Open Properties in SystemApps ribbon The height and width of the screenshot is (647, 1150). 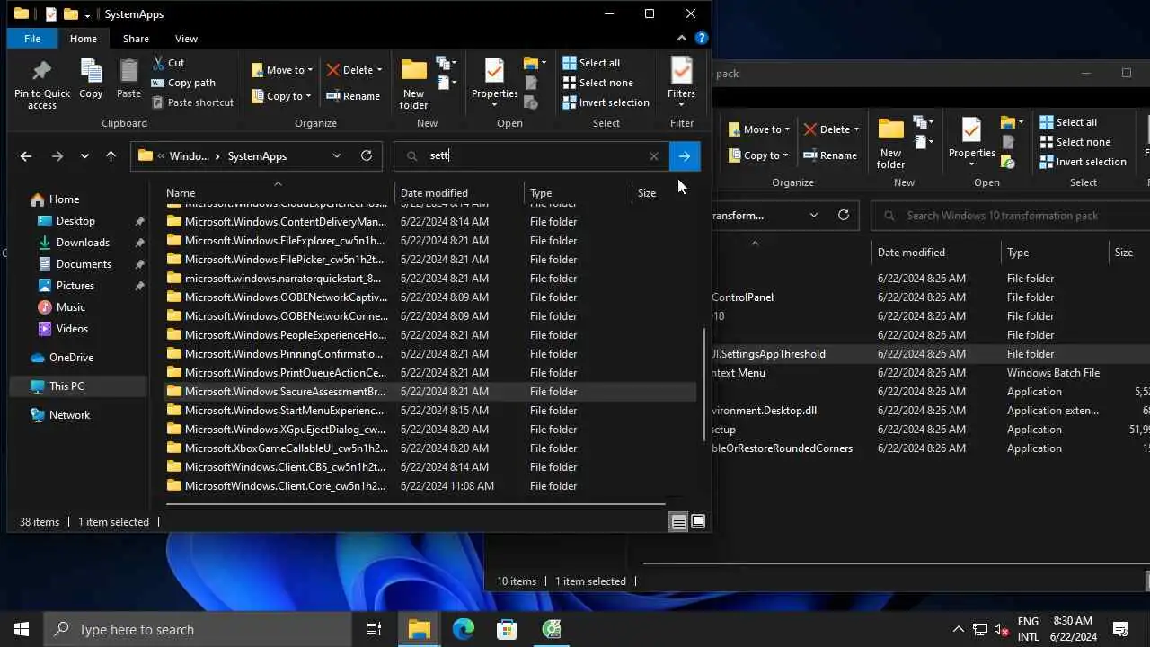[494, 84]
